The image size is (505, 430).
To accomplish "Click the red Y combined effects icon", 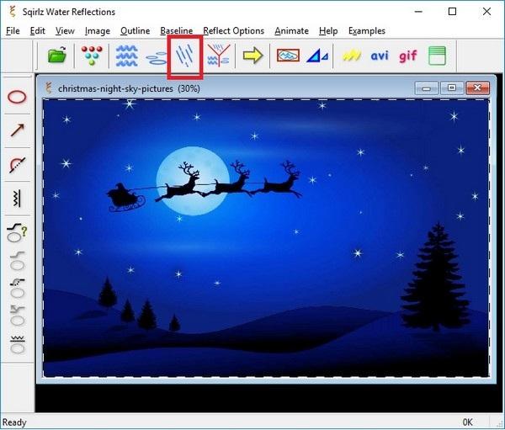I will point(219,56).
